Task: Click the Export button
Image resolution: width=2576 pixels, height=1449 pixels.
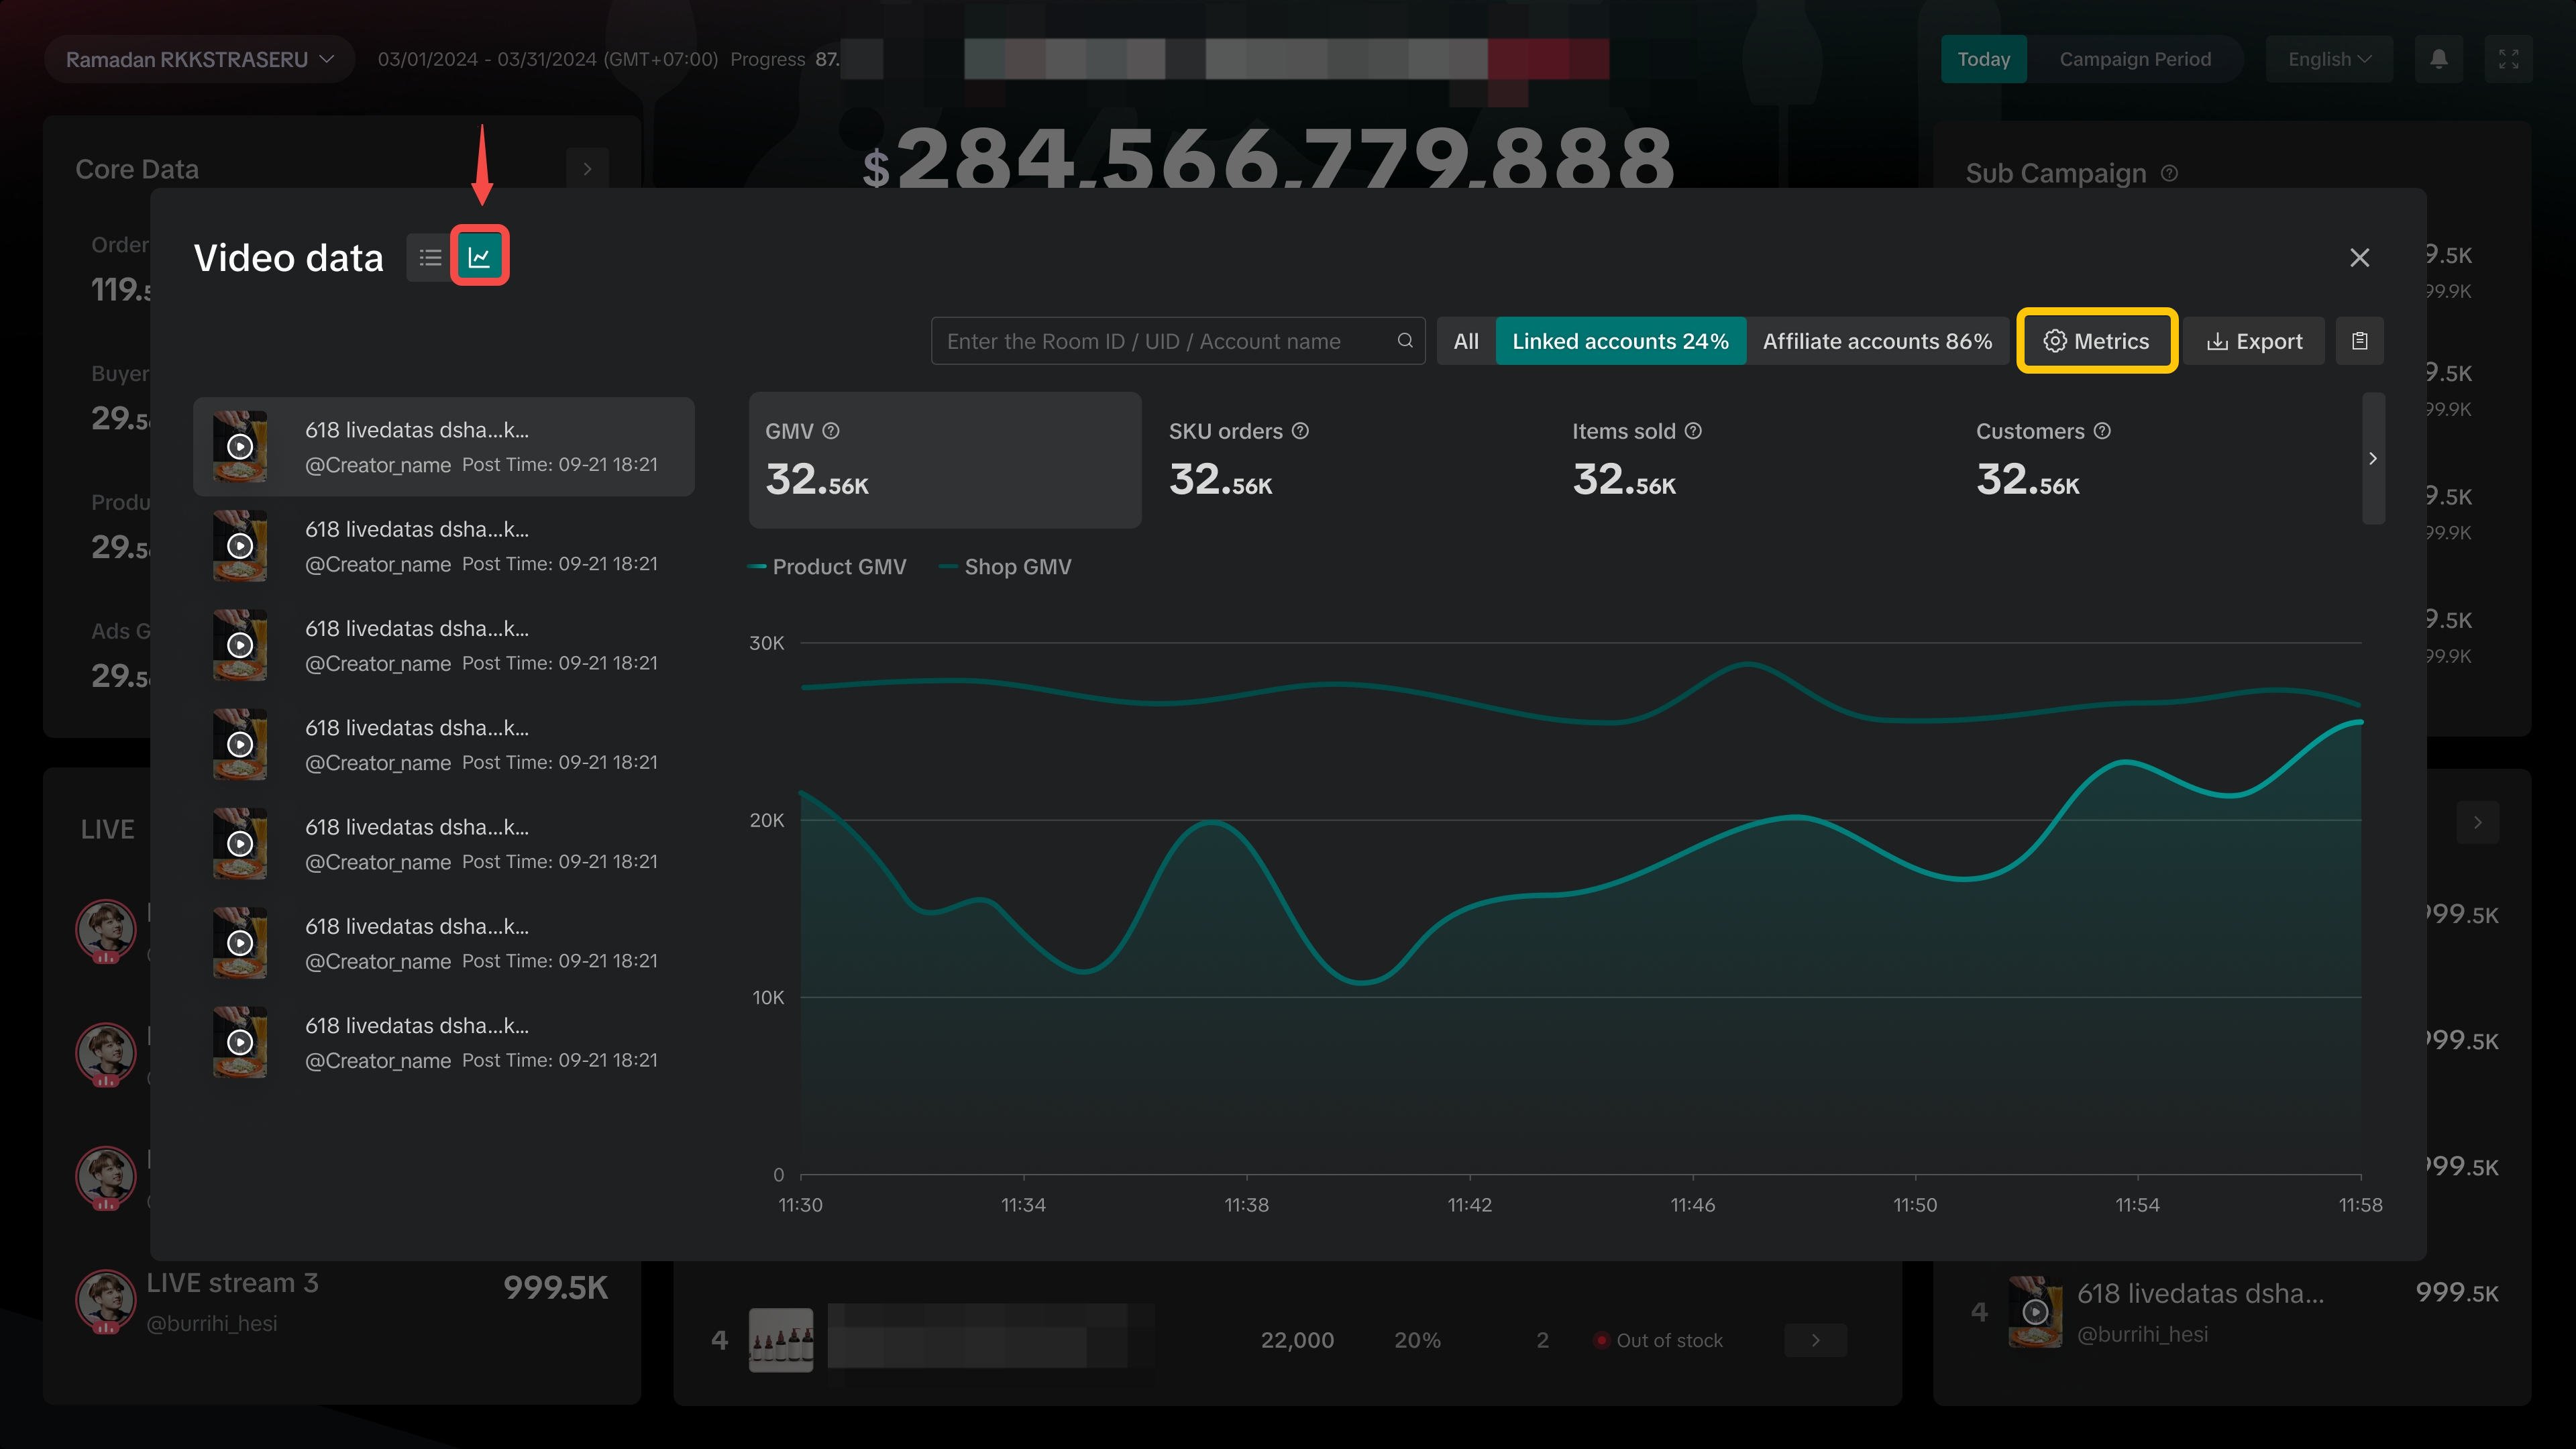Action: click(x=2254, y=341)
